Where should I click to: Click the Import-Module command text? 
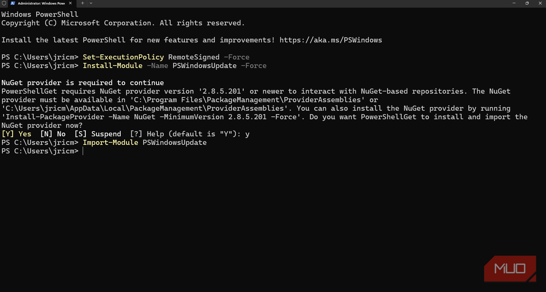click(110, 143)
